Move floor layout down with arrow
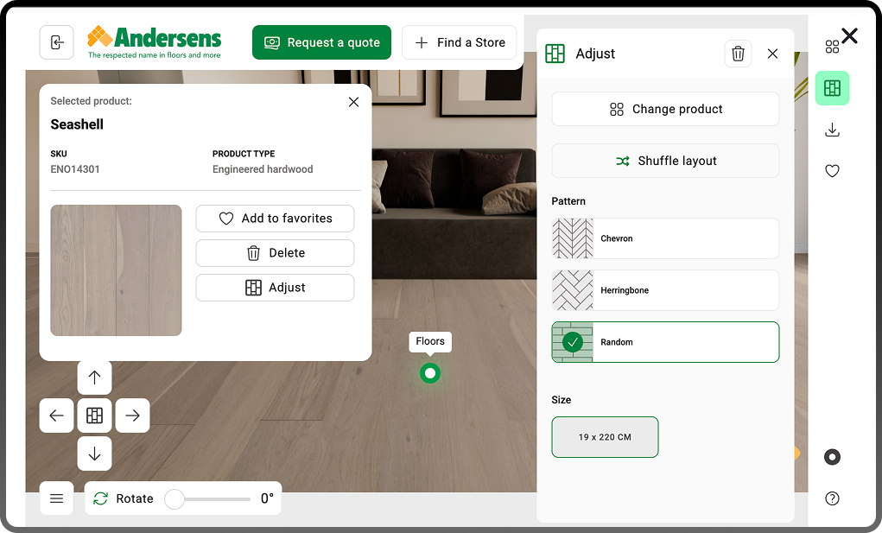Viewport: 882px width, 533px height. click(94, 454)
